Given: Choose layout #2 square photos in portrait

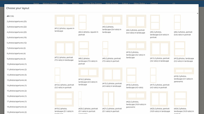Looking at the screenshot, I should [x=82, y=22].
